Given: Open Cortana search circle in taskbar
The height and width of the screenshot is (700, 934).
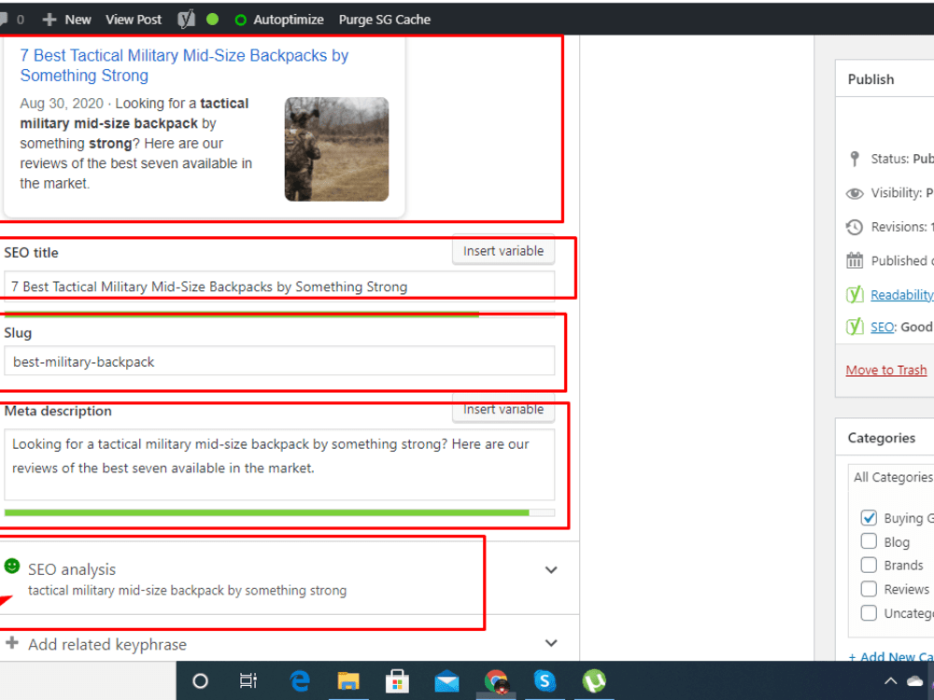Looking at the screenshot, I should pos(200,681).
